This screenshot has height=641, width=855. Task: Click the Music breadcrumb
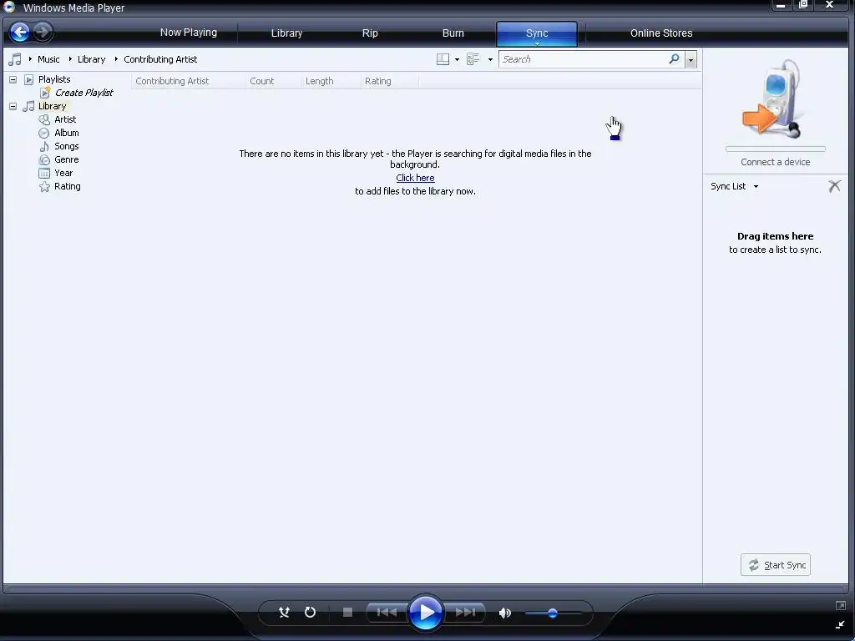point(48,59)
